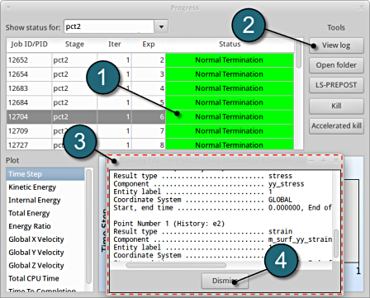Screen dimensions: 370x298
Task: Select Kinetic Energy in the Plot list
Action: [x=45, y=187]
